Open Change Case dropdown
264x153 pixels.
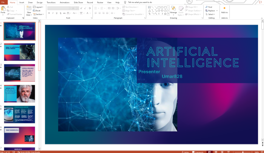click(75, 13)
